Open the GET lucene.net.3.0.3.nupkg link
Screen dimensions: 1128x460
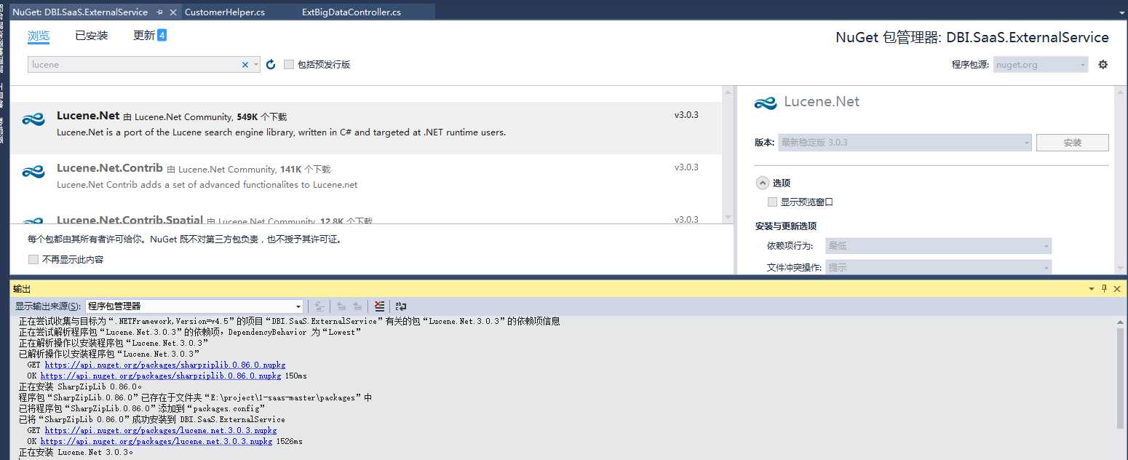click(161, 431)
